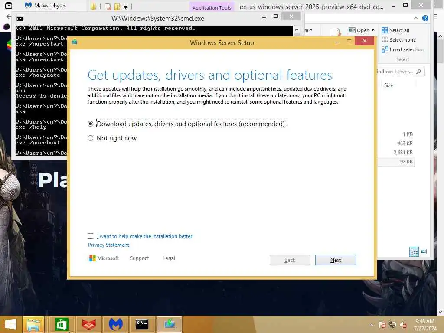Expand the Open dropdown arrow in ribbon
444x333 pixels.
coord(372,30)
